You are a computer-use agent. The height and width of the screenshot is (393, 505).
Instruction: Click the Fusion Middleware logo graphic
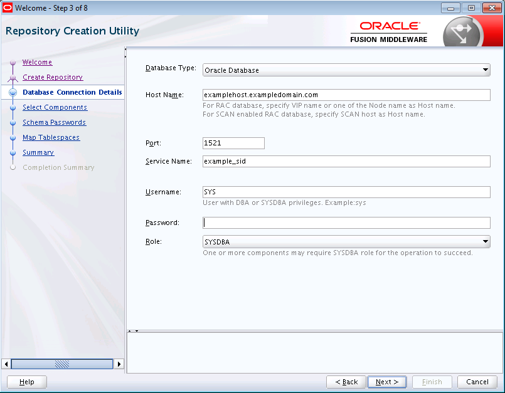tap(463, 33)
